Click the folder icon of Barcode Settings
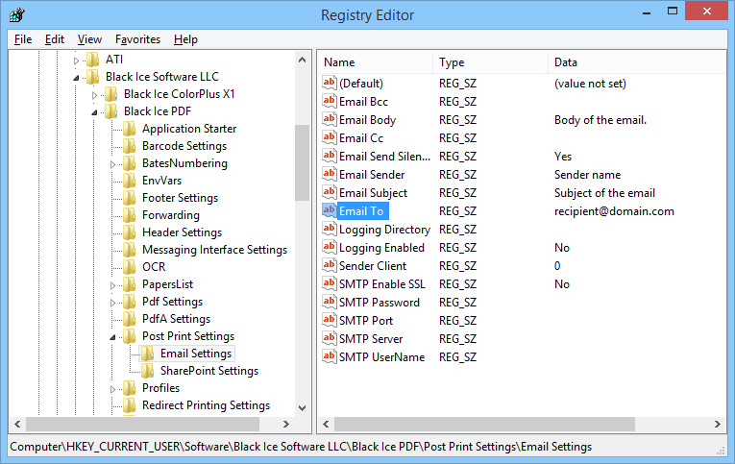The height and width of the screenshot is (464, 735). [130, 146]
